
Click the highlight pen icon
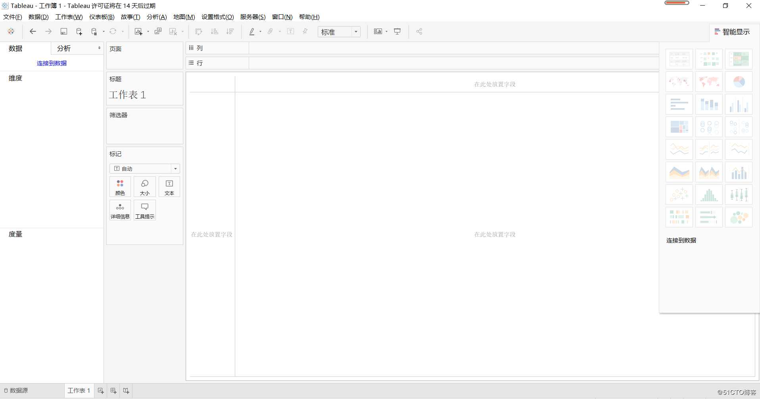tap(252, 31)
